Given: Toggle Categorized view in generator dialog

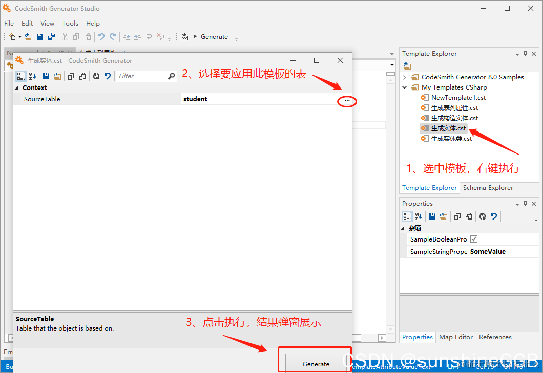Looking at the screenshot, I should tap(21, 76).
